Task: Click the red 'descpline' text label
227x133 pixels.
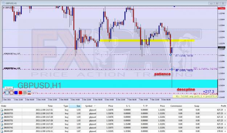Action: click(x=186, y=89)
